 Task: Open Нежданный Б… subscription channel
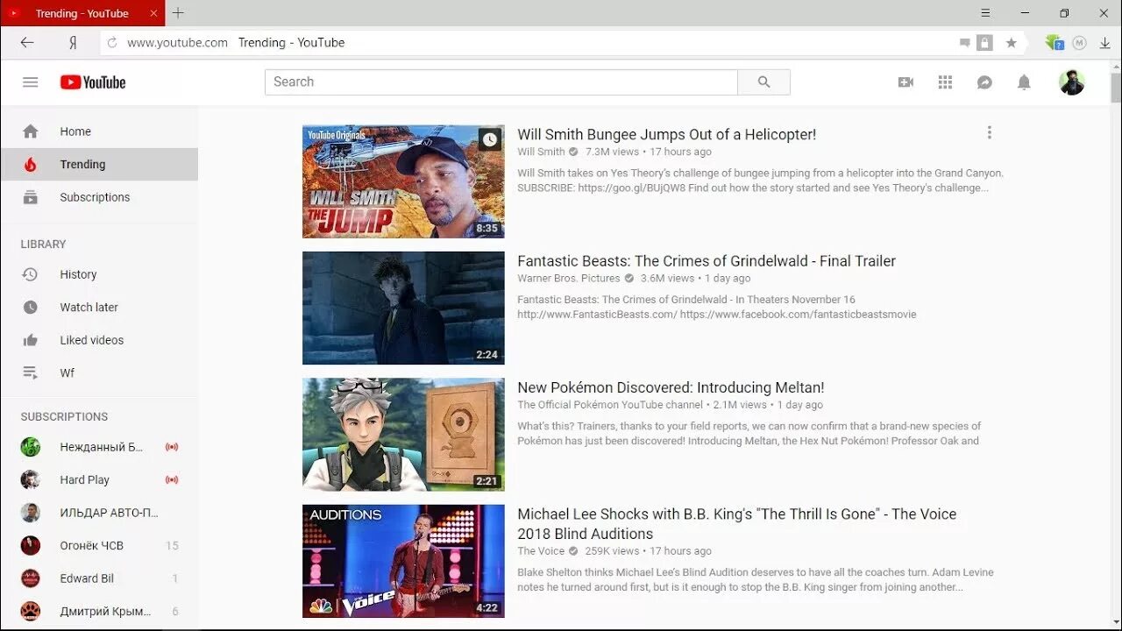pyautogui.click(x=99, y=447)
